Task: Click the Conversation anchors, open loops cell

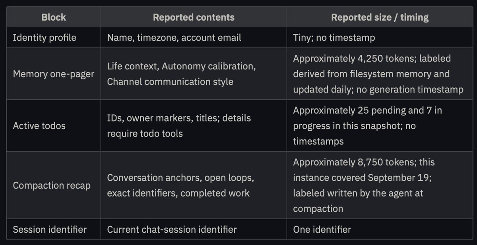Action: tap(194, 185)
